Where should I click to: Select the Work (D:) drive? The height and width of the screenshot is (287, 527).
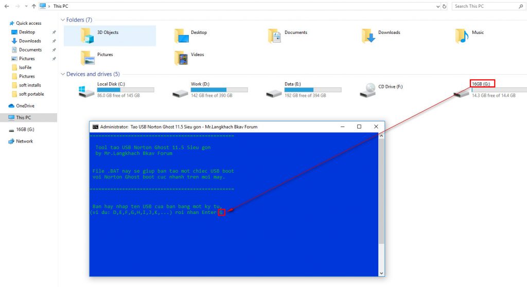(x=210, y=89)
